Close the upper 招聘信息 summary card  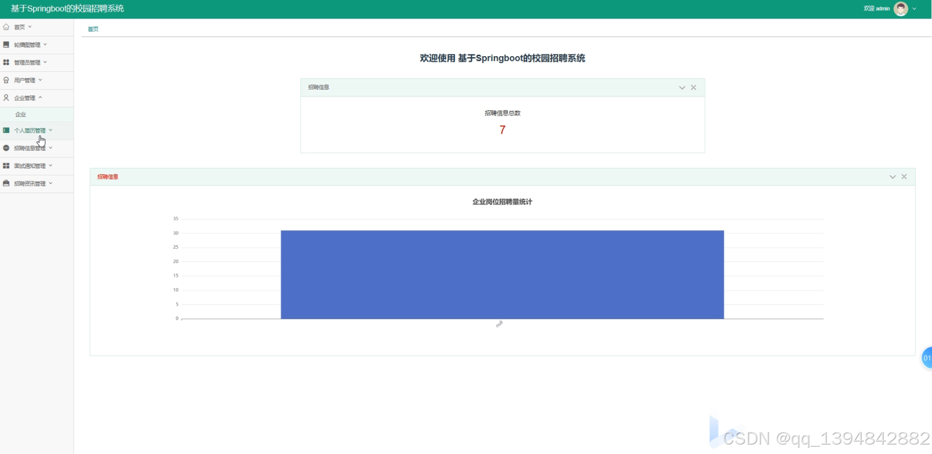tap(694, 88)
